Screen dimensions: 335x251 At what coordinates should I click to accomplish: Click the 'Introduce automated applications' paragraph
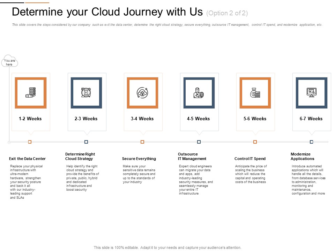click(x=308, y=180)
